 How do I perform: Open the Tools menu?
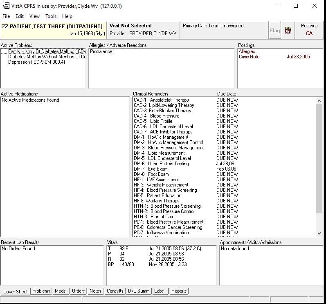pos(51,16)
